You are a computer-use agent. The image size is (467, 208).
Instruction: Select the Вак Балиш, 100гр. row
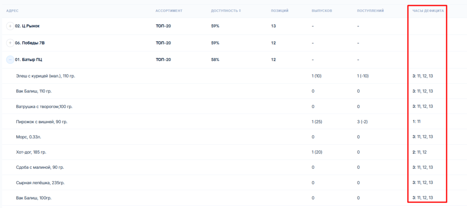[33, 198]
